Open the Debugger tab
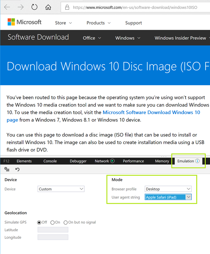 pos(78,161)
